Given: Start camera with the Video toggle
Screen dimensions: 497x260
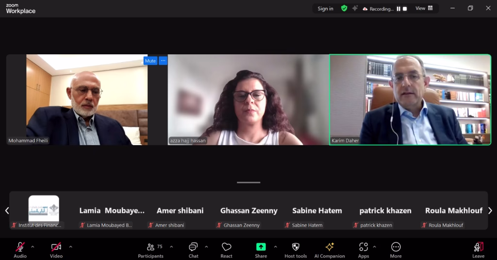Looking at the screenshot, I should click(x=56, y=249).
